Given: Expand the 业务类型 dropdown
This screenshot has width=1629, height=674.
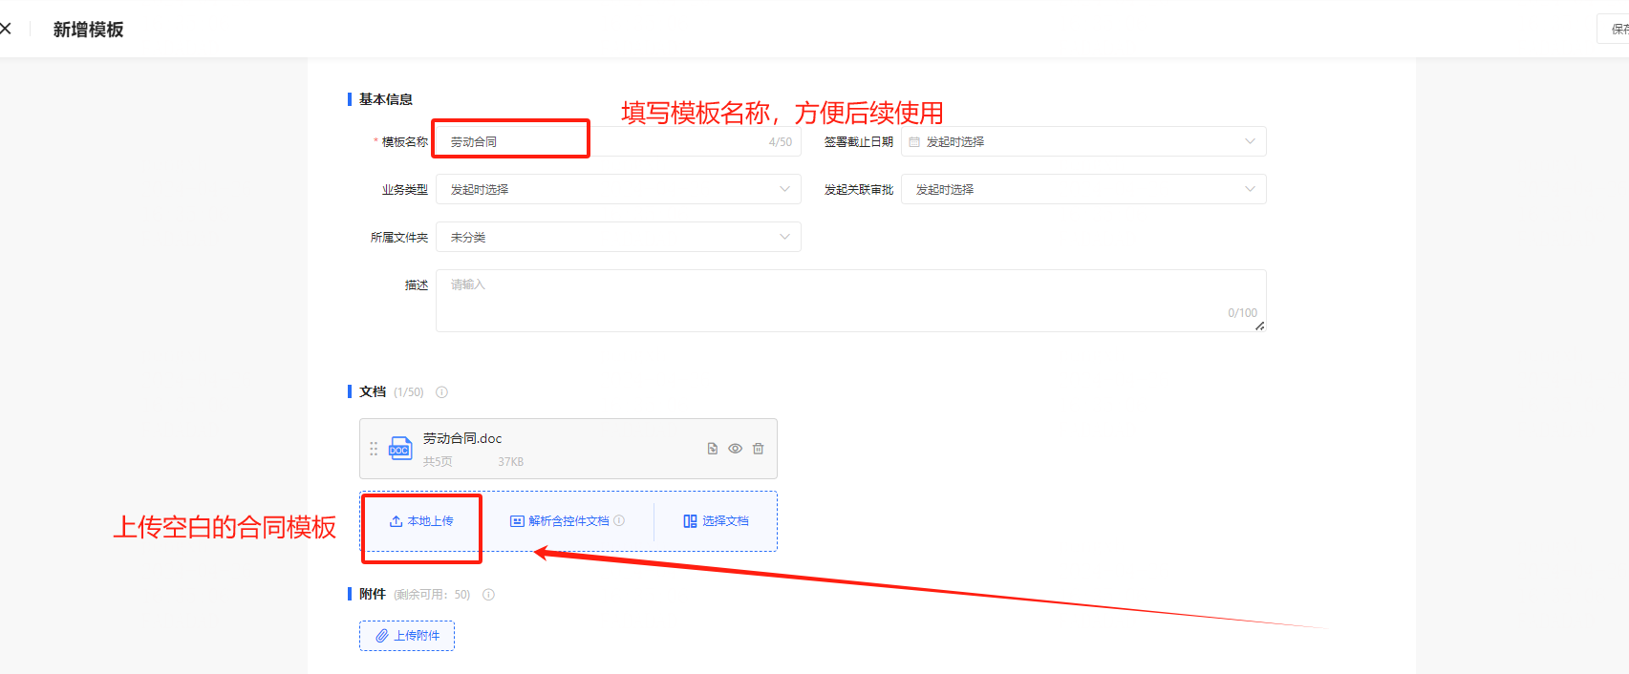Looking at the screenshot, I should [x=618, y=190].
